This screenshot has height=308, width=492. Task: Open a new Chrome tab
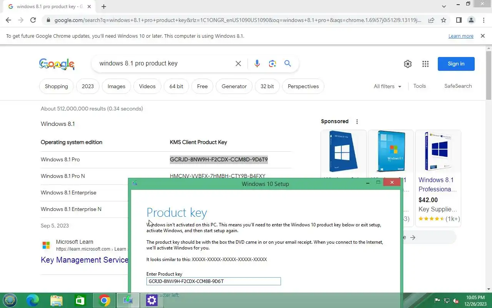click(104, 6)
